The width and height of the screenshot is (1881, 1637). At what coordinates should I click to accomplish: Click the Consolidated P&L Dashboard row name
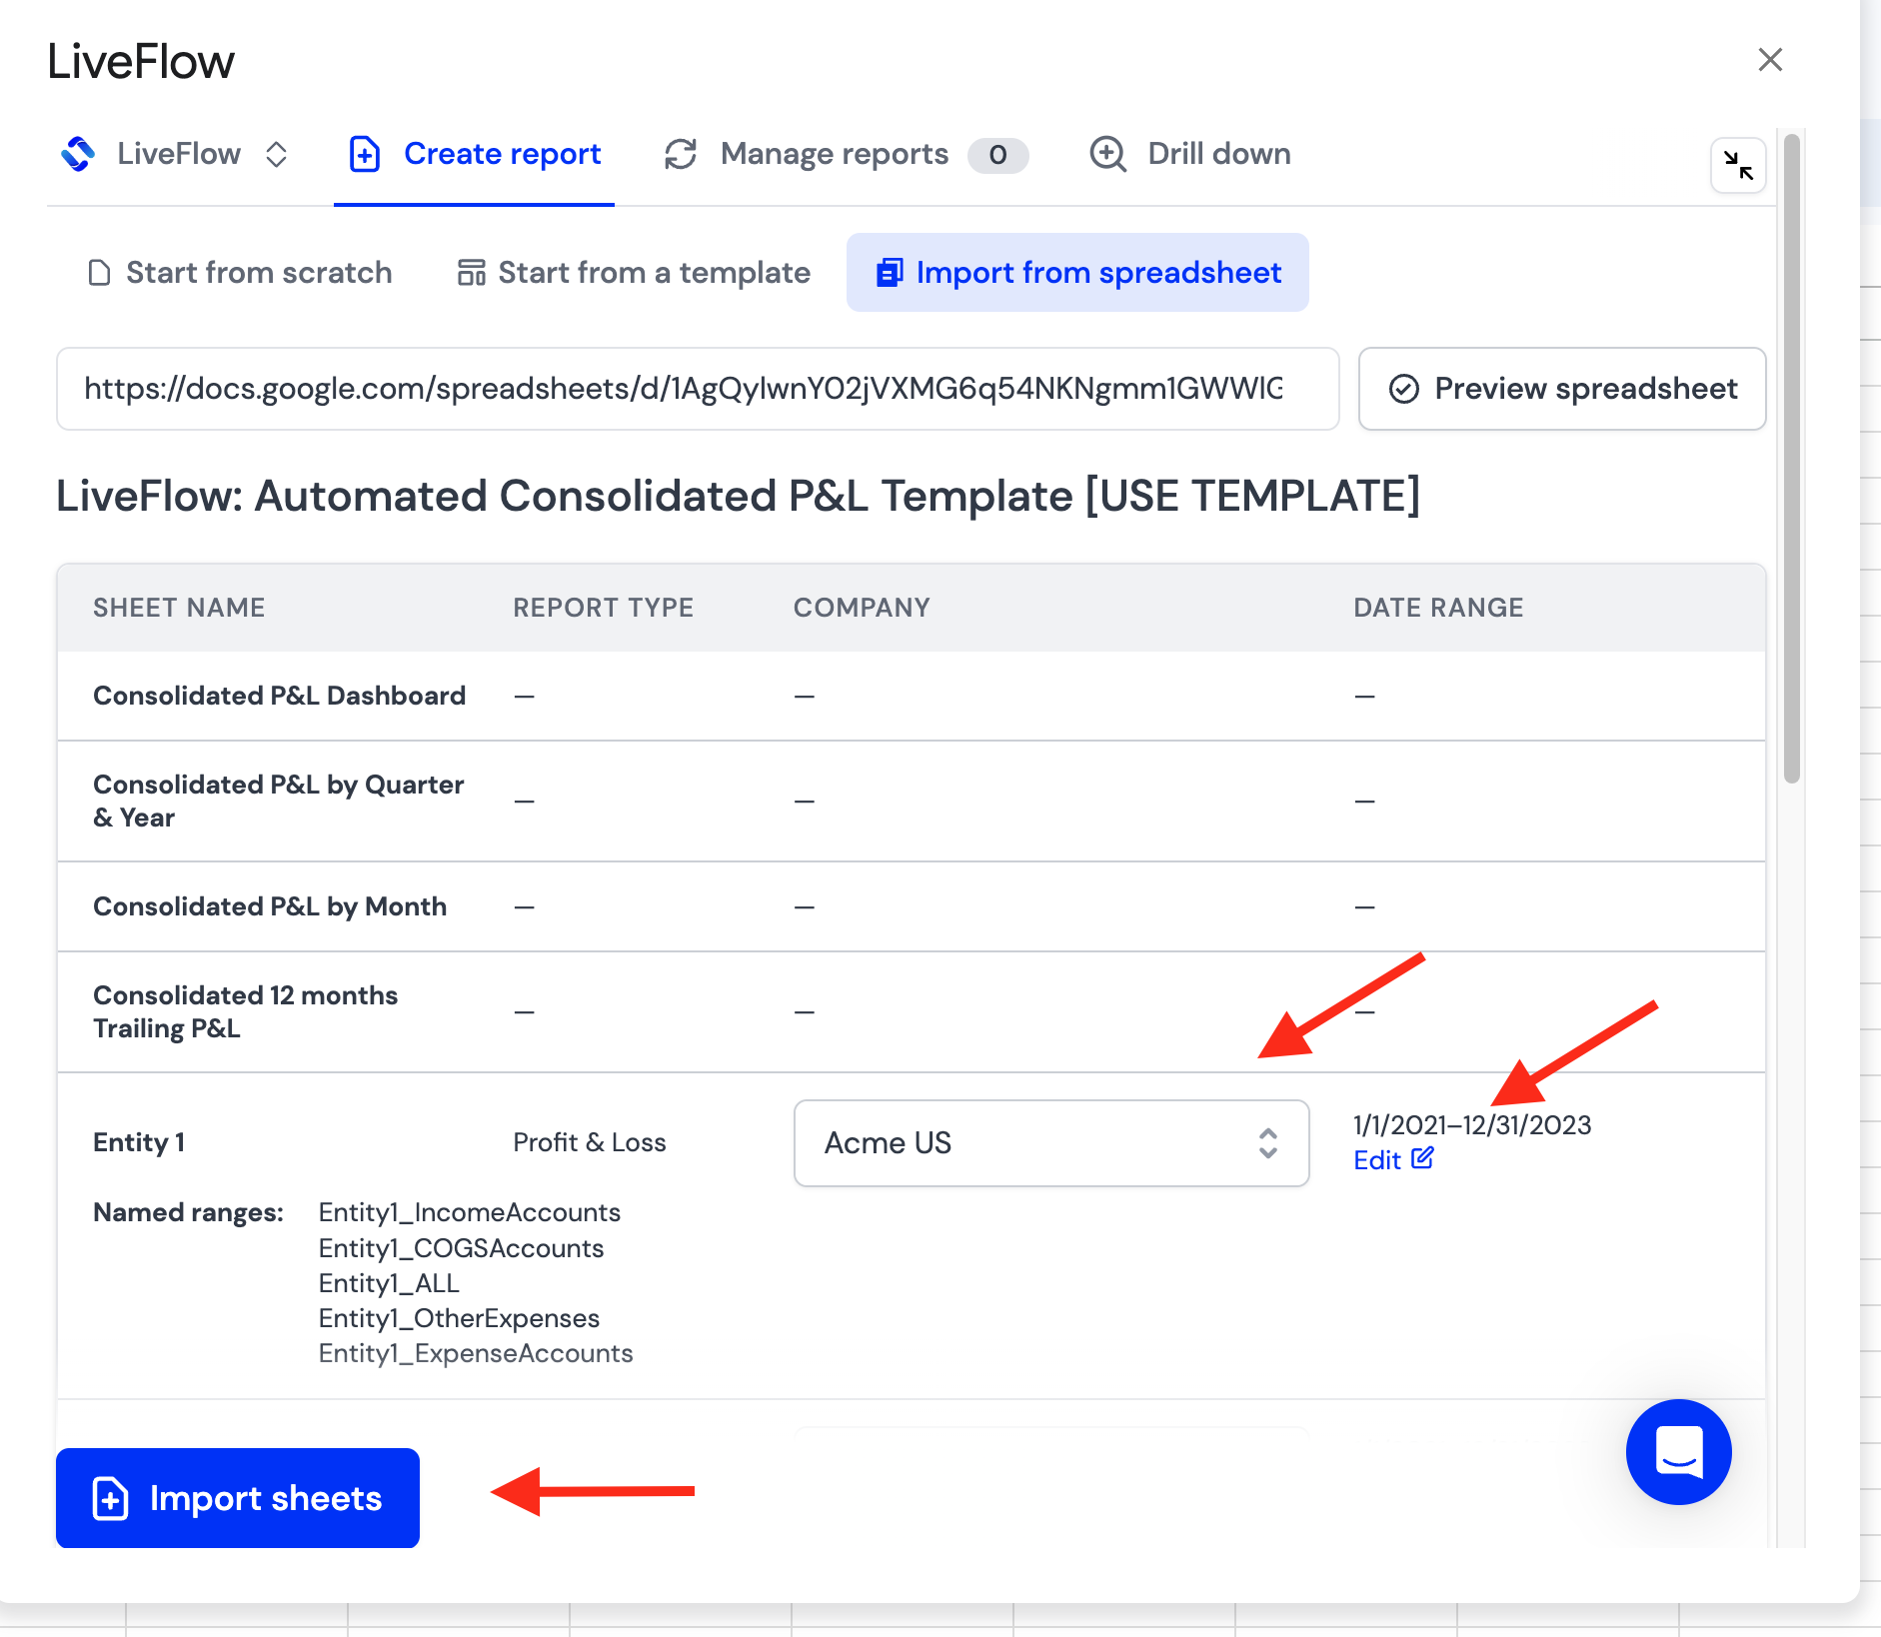pyautogui.click(x=280, y=696)
